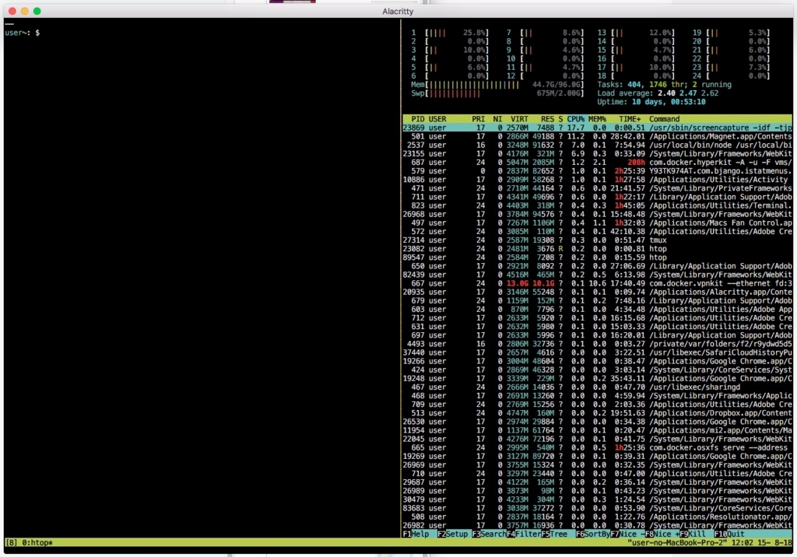The image size is (797, 557).
Task: Click the Load average readout
Action: click(x=658, y=93)
